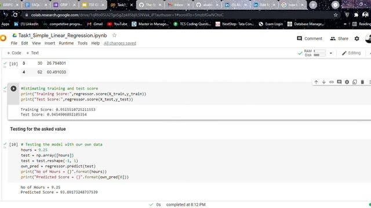
Task: Open the Gmail bookmark
Action: (x=95, y=24)
